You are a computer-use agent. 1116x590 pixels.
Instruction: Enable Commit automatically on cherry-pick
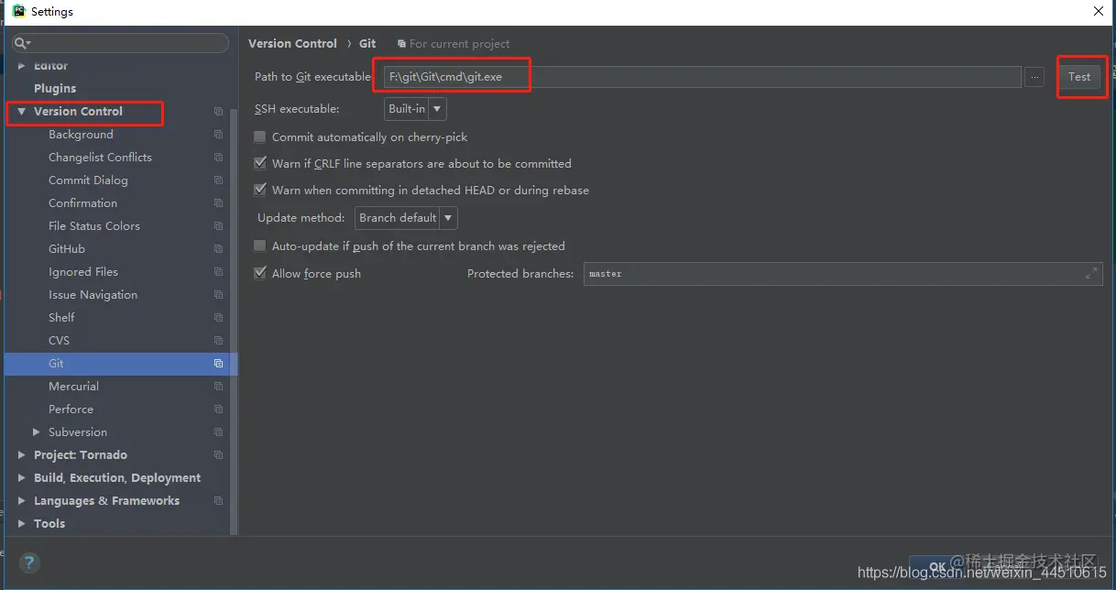[260, 137]
